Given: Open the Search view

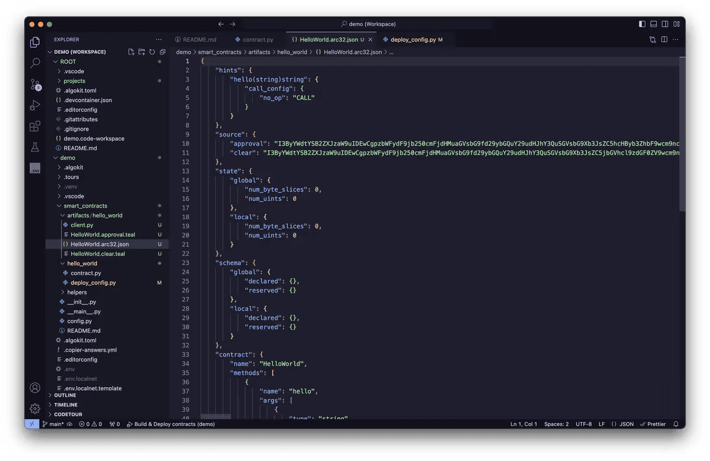Looking at the screenshot, I should [34, 63].
